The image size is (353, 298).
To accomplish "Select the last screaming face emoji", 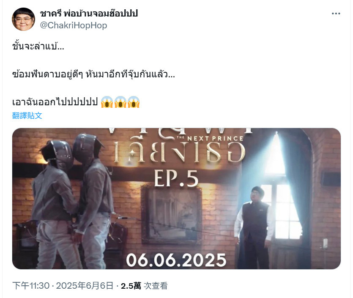I will pos(134,102).
